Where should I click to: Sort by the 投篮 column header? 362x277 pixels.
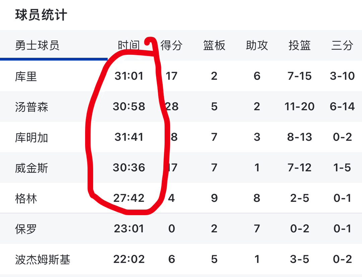pyautogui.click(x=299, y=46)
